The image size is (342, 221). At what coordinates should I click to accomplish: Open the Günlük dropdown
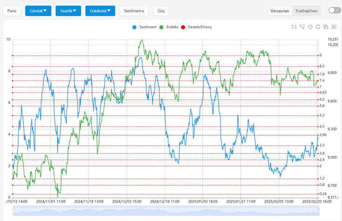pos(38,11)
